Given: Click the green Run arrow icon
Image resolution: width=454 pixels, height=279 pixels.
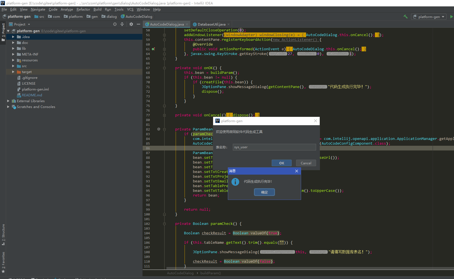Looking at the screenshot, I should coord(452,17).
